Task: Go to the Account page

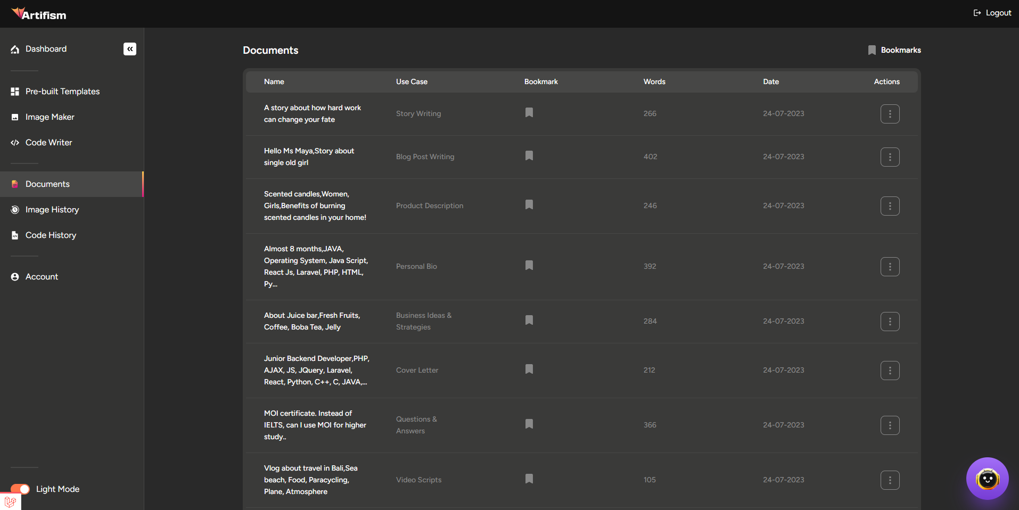Action: pyautogui.click(x=42, y=277)
